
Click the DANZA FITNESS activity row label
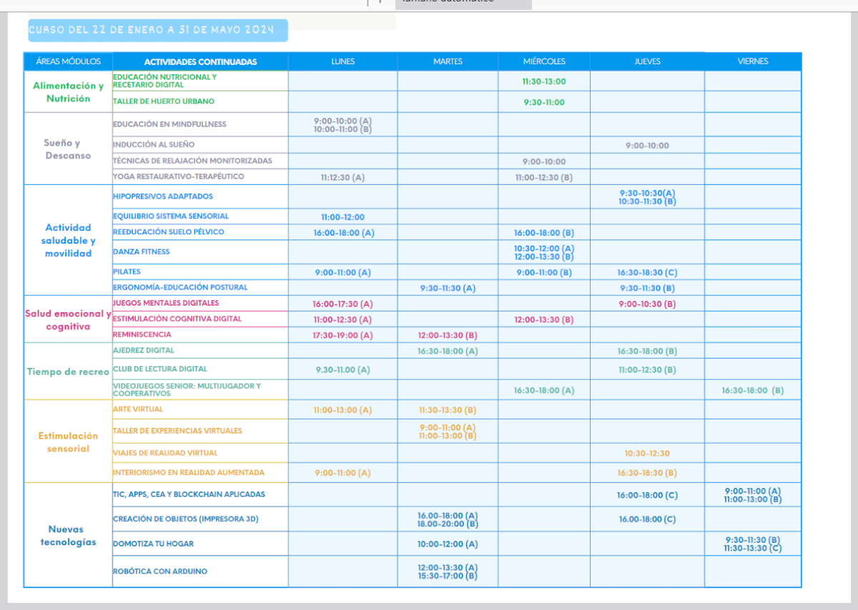[x=142, y=251]
